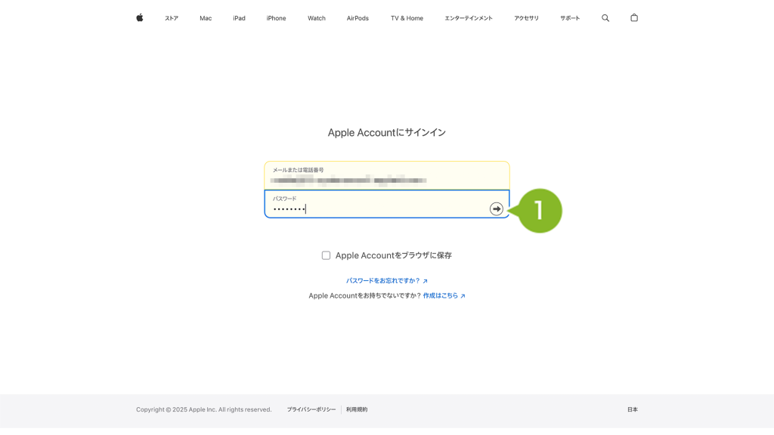
Task: Open サポート navigation item
Action: pyautogui.click(x=570, y=18)
